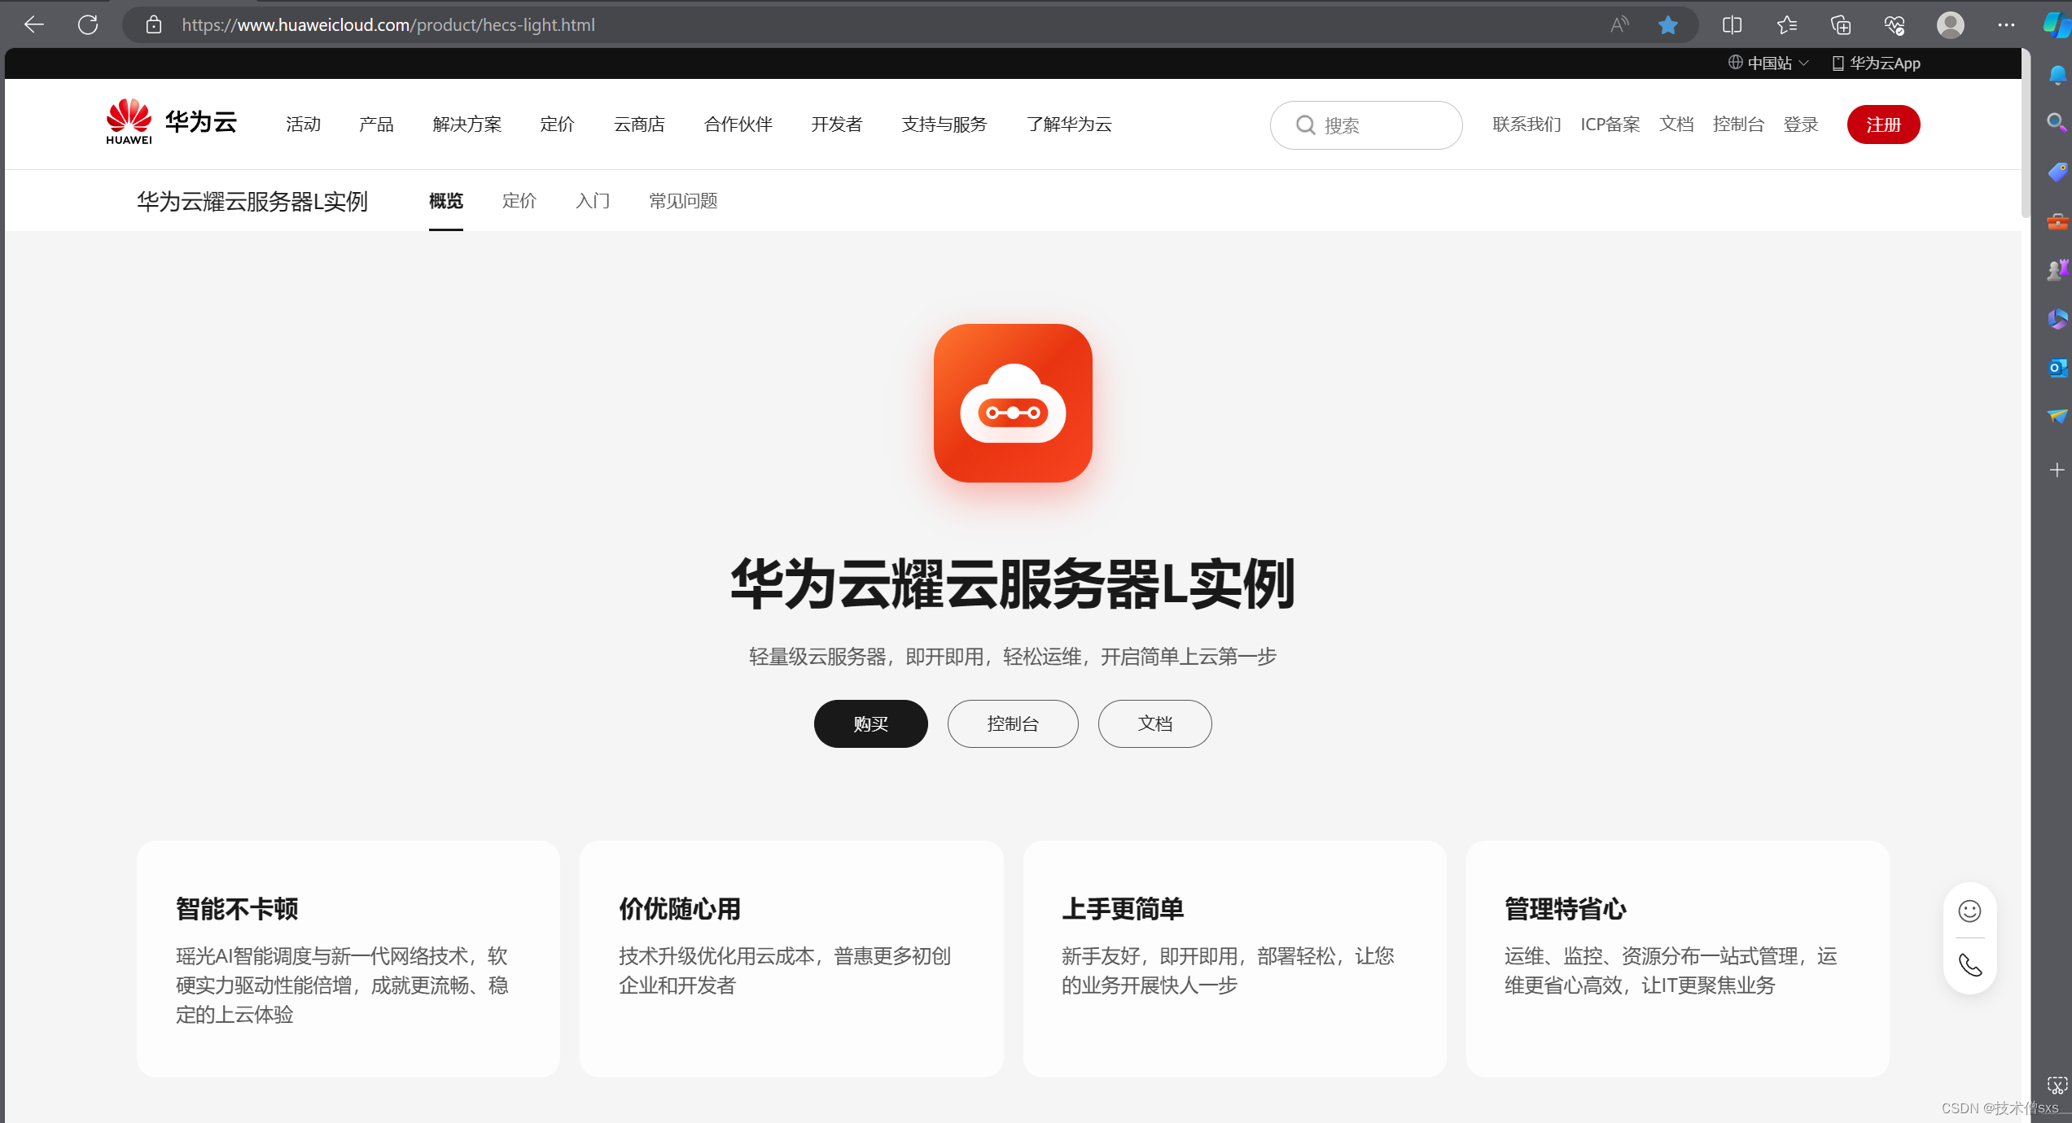The width and height of the screenshot is (2072, 1123).
Task: Click the orange cloud server product icon
Action: coord(1013,403)
